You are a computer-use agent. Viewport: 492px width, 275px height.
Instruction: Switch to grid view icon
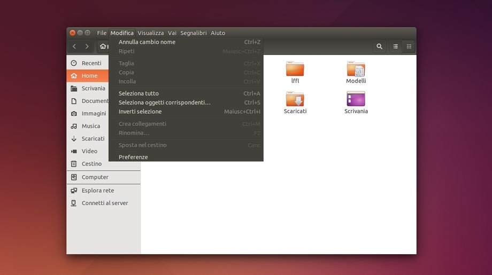tap(409, 46)
